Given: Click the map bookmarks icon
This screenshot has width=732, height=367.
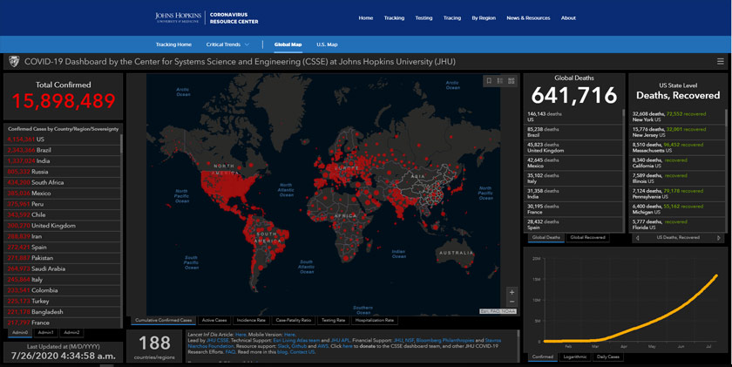Looking at the screenshot, I should (x=489, y=81).
